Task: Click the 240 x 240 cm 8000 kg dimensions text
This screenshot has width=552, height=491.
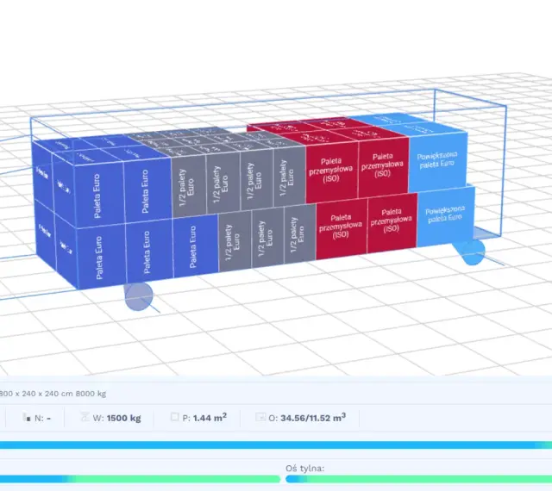Action: click(53, 394)
